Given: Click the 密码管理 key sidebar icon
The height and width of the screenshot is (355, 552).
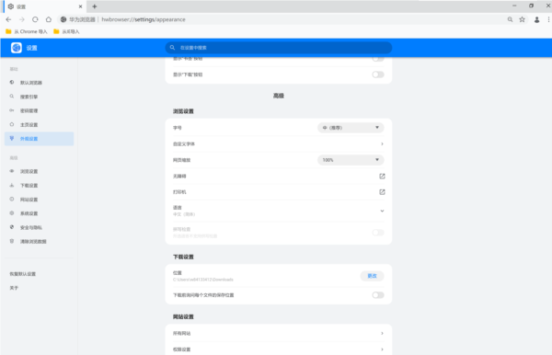Looking at the screenshot, I should (x=12, y=110).
